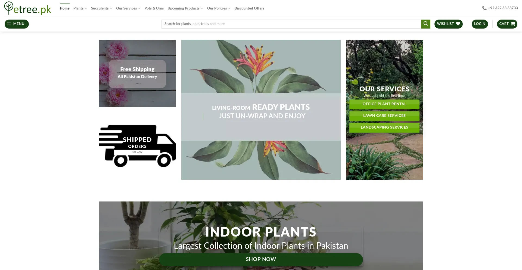
Task: Click the phone icon next to the number
Action: [484, 8]
